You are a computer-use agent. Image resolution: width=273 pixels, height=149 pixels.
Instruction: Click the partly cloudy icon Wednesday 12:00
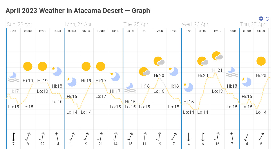(217, 56)
